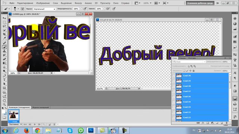Switch to the Каналы tab

(182, 58)
